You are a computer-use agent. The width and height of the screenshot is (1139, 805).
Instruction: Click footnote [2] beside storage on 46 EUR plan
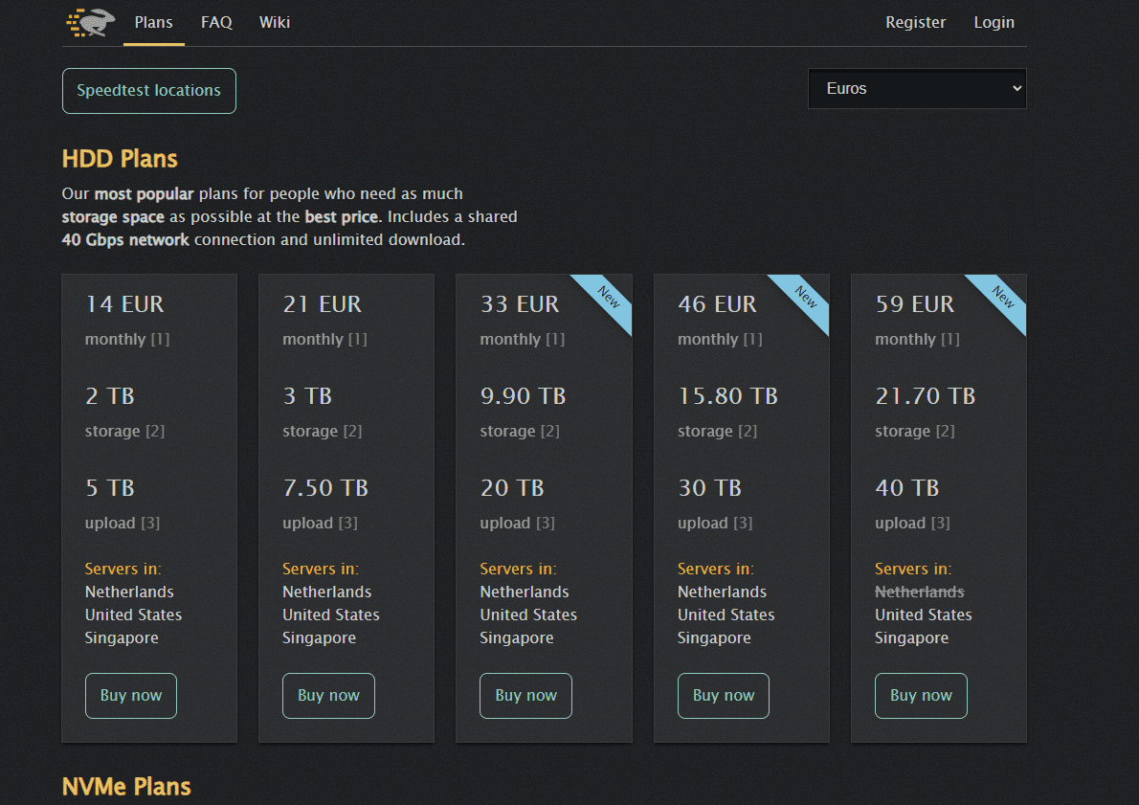[748, 432]
